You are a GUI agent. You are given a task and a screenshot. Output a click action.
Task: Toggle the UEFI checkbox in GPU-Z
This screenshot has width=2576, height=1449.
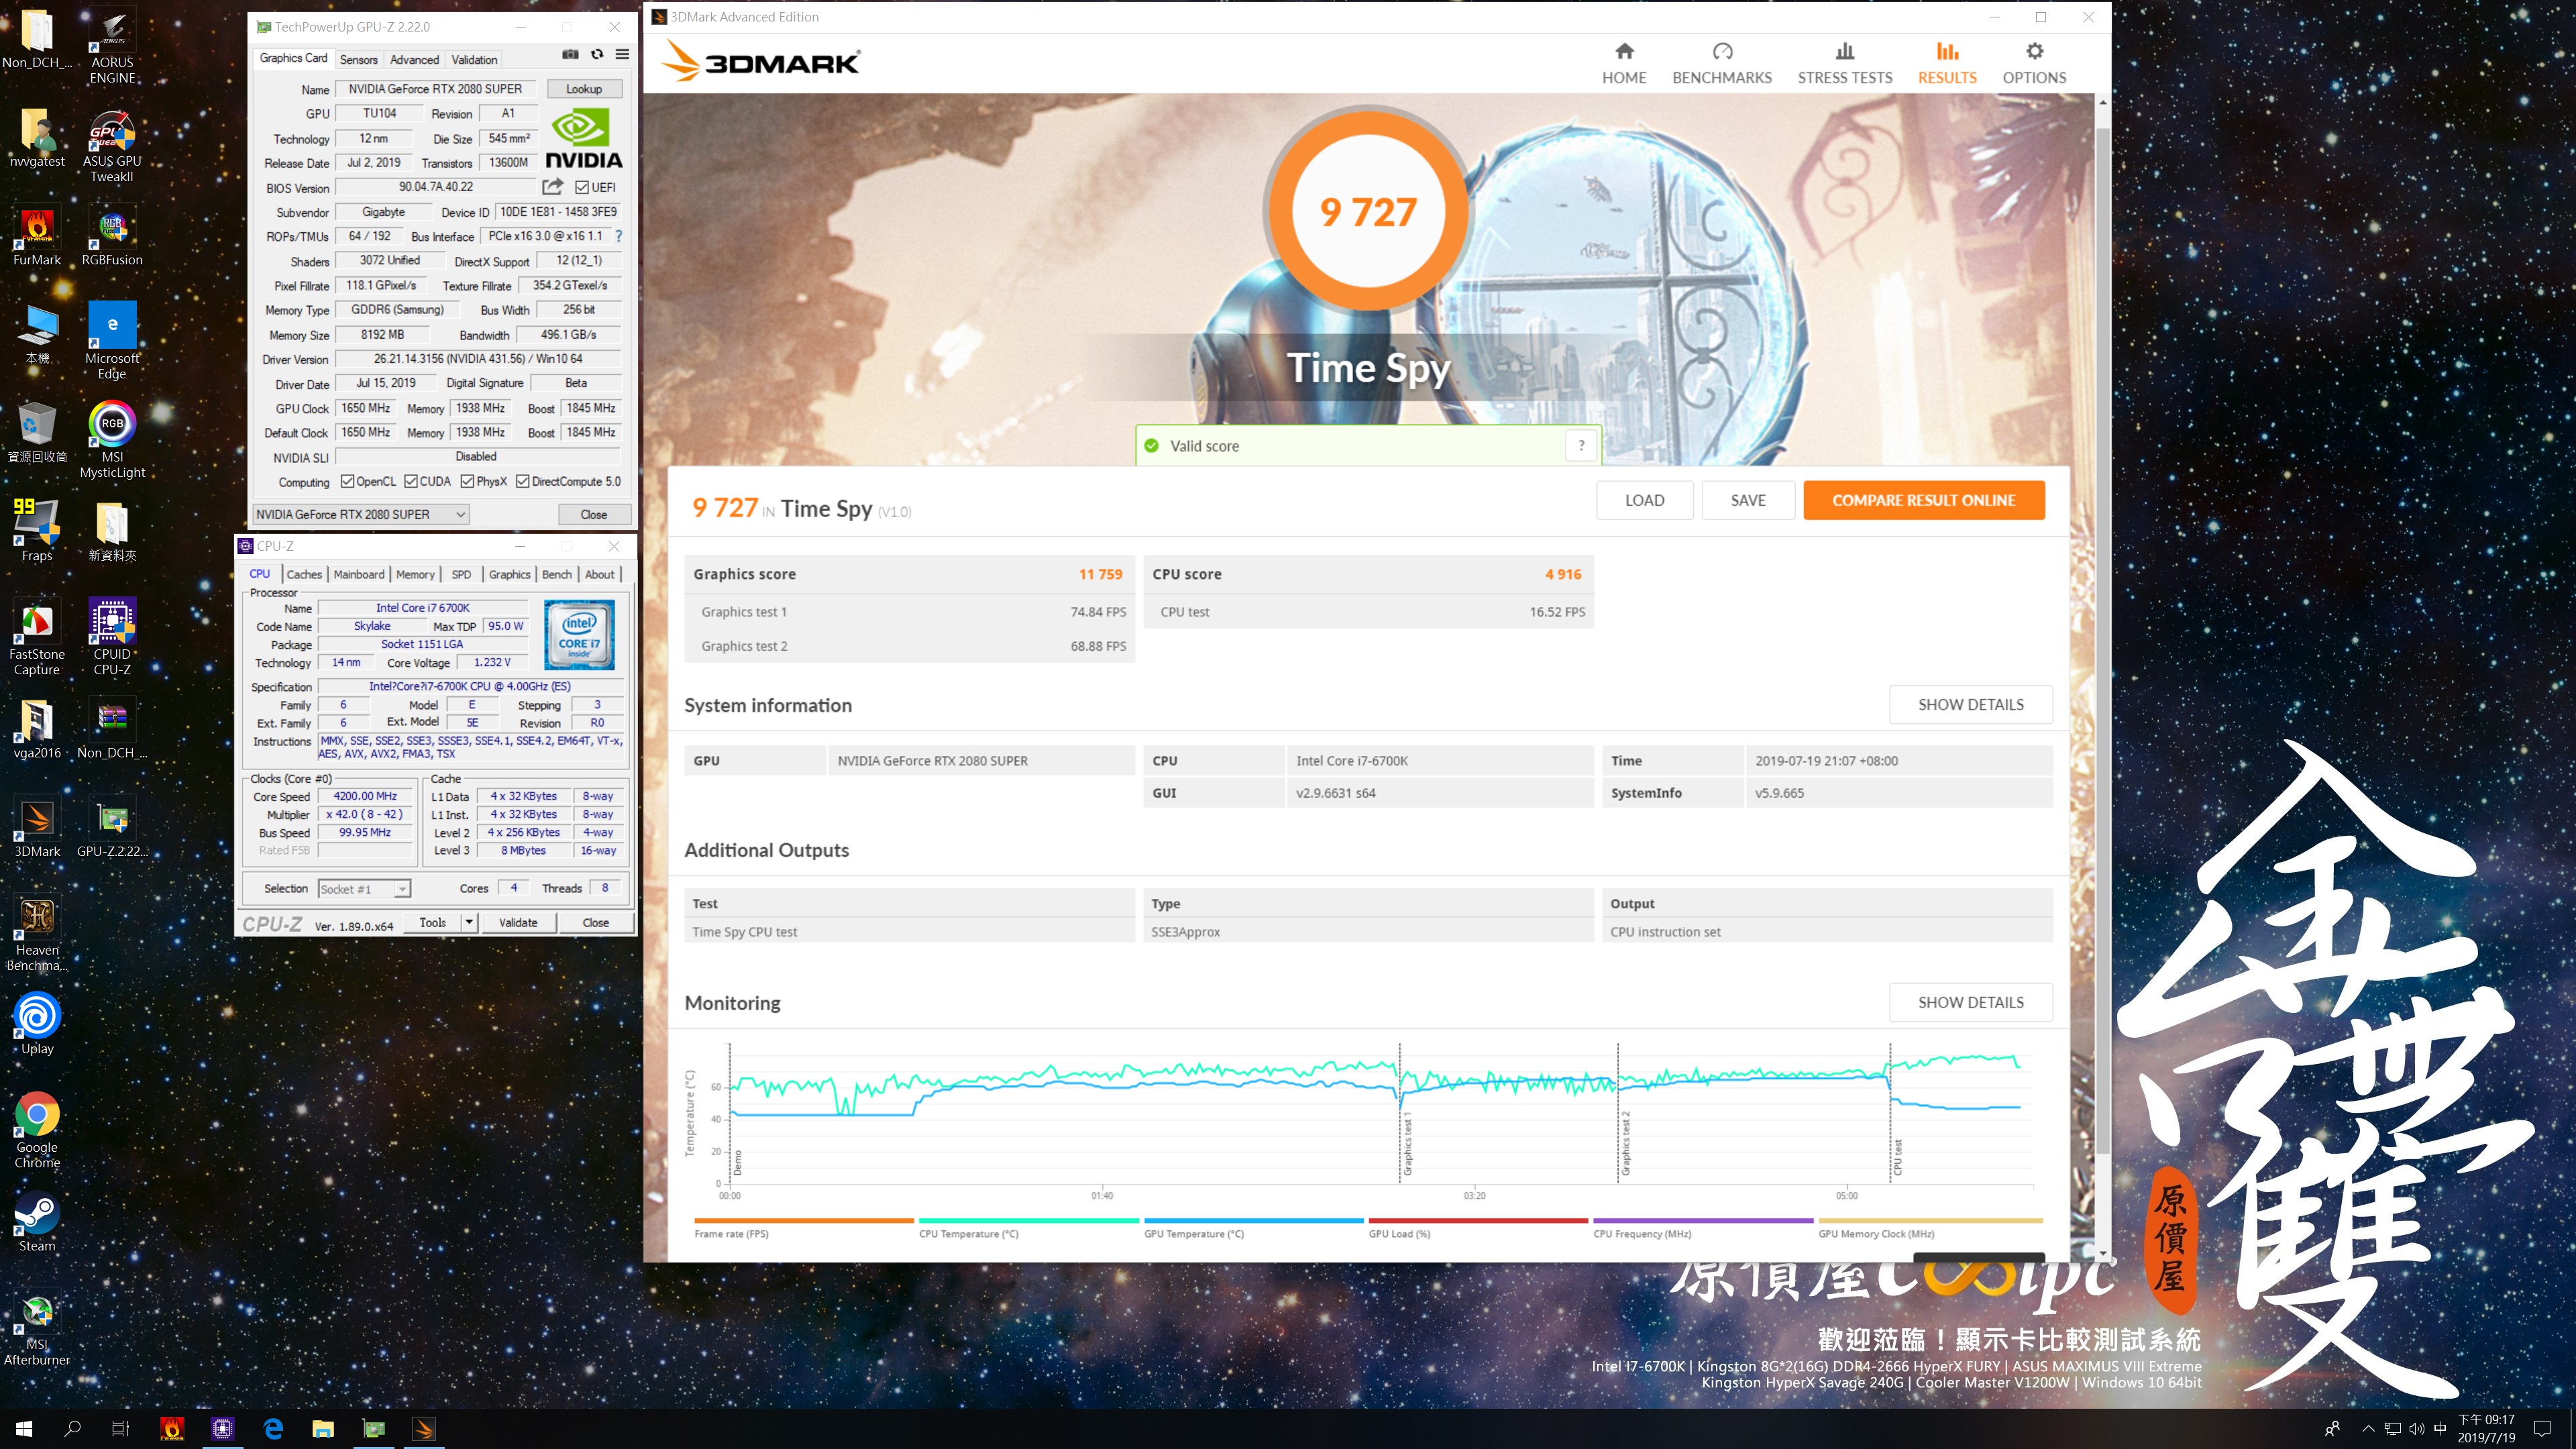[582, 187]
